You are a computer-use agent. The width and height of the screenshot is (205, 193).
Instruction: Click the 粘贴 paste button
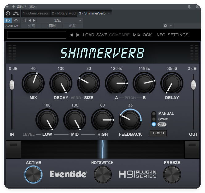point(73,26)
